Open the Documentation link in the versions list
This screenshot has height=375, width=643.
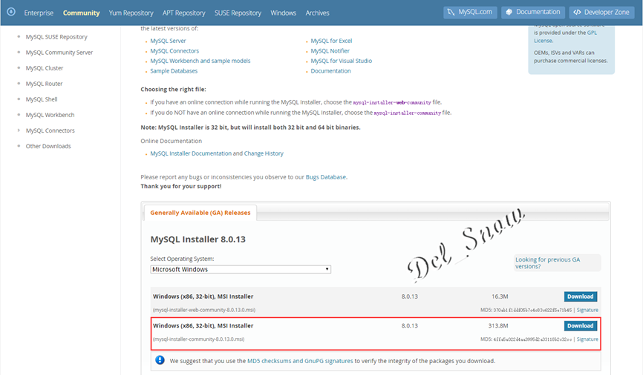(x=330, y=71)
